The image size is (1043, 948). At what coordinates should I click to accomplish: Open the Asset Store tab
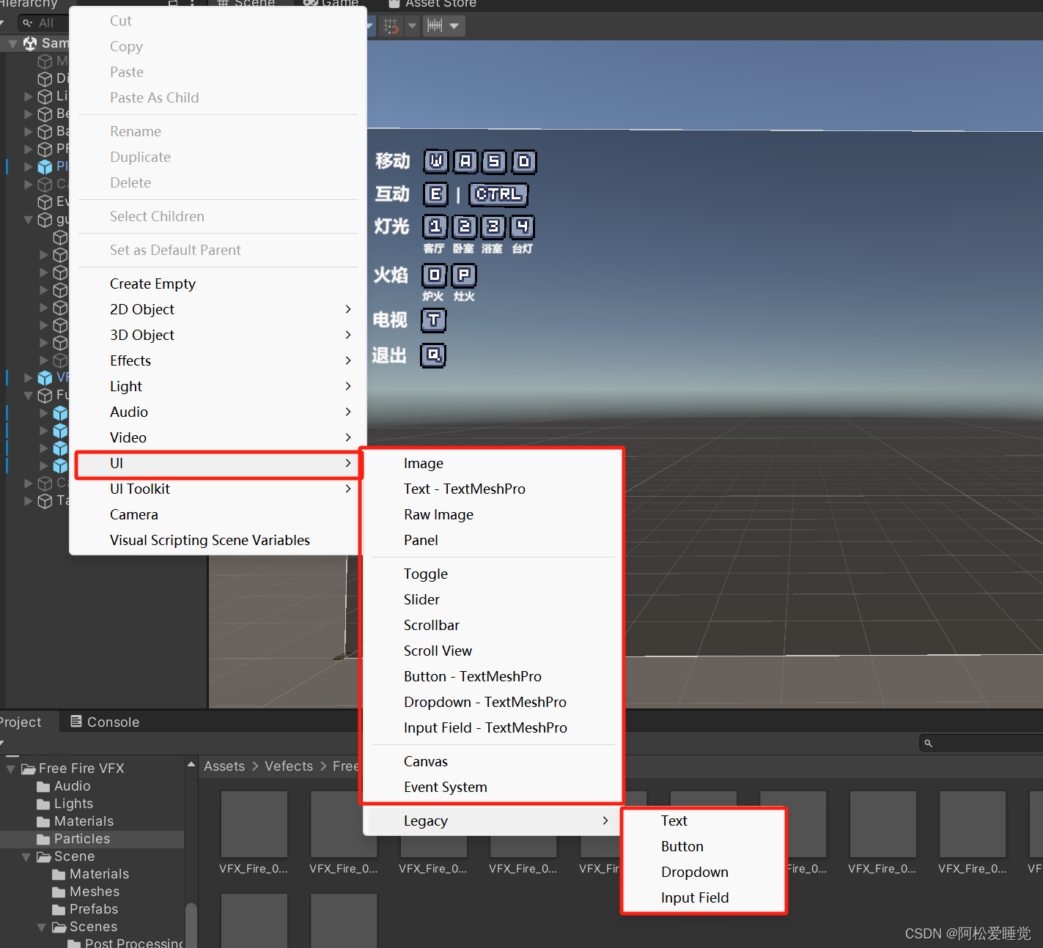coord(432,3)
